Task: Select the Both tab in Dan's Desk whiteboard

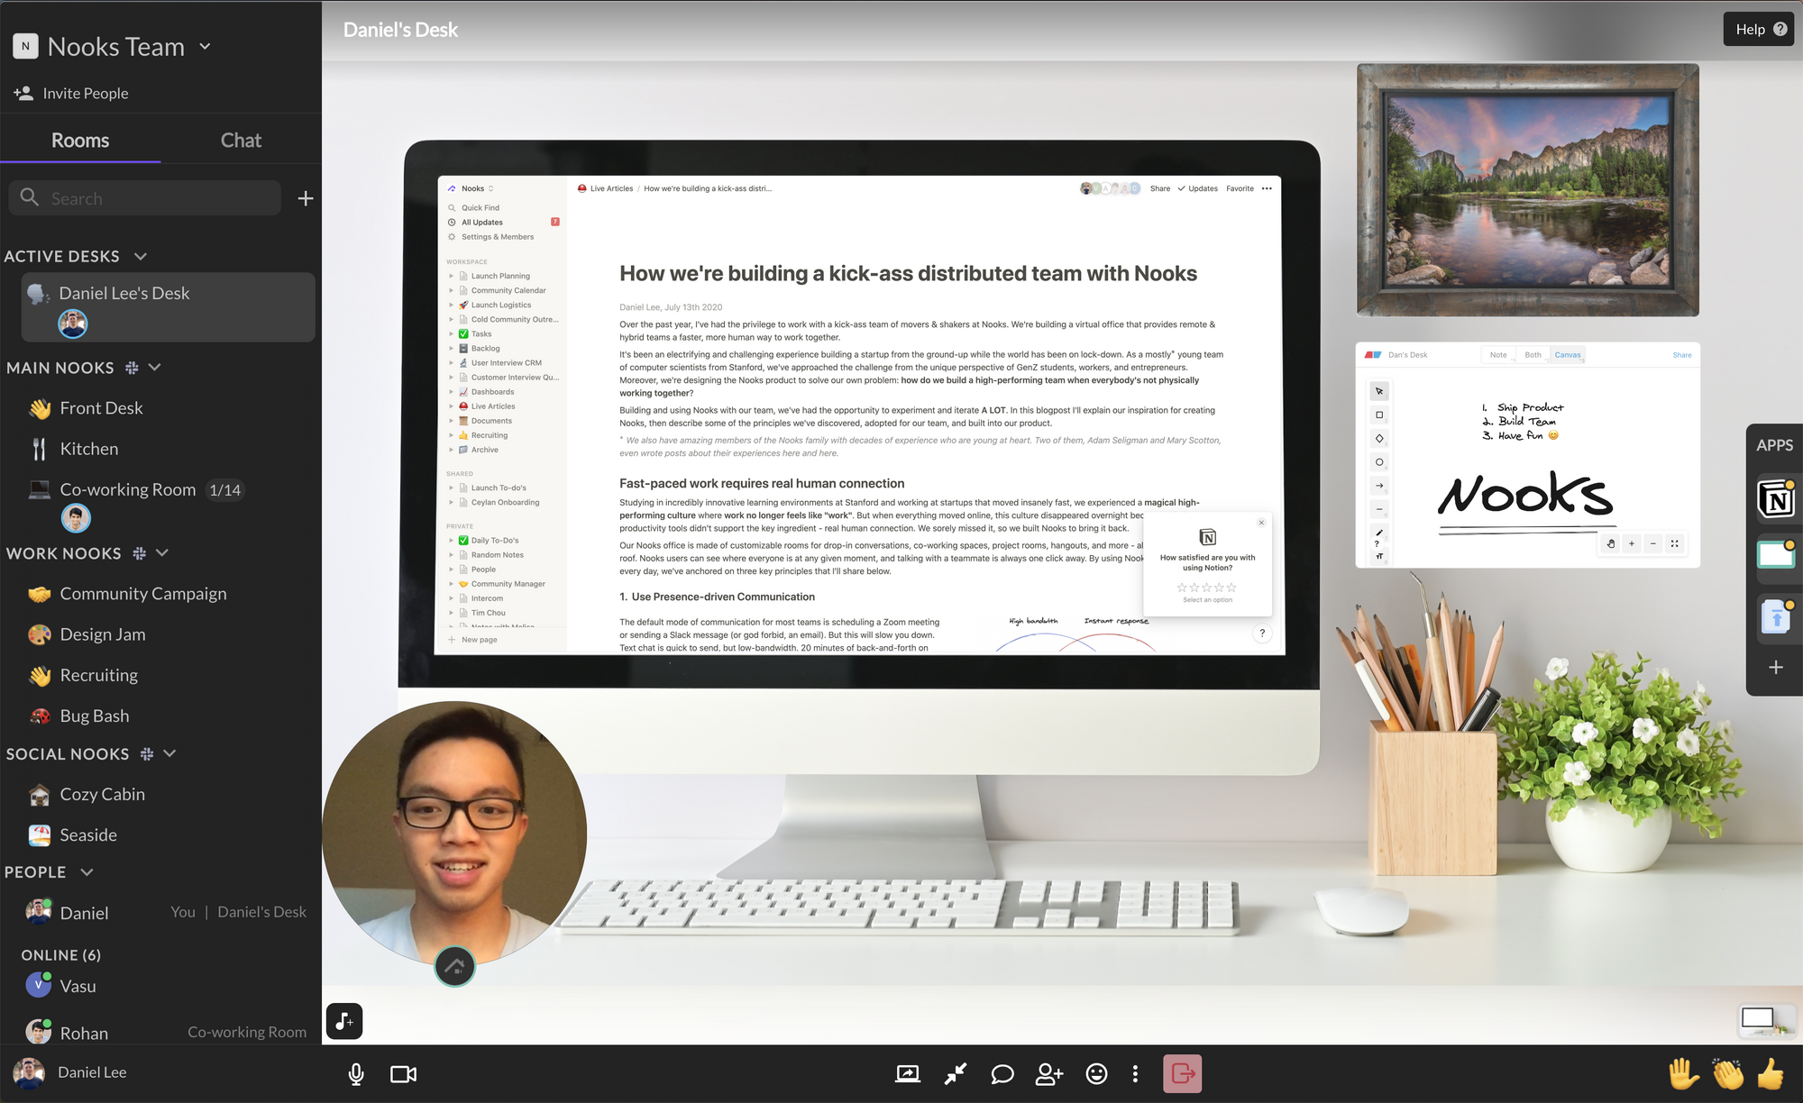Action: [1533, 355]
